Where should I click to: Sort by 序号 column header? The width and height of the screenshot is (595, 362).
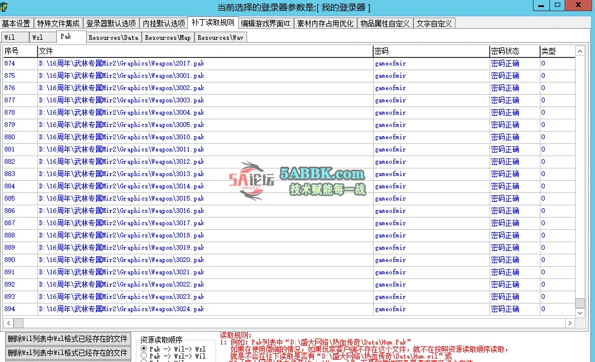[x=20, y=51]
